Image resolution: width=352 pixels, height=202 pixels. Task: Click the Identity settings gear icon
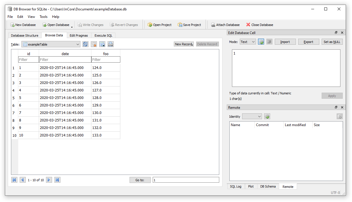pos(267,116)
